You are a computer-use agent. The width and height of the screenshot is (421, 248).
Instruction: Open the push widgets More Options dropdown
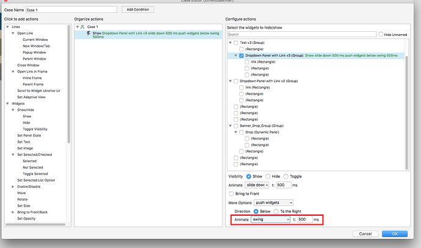(275, 202)
